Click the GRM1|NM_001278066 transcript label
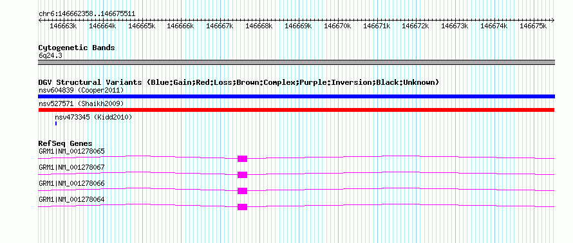This screenshot has height=243, width=573. [71, 183]
